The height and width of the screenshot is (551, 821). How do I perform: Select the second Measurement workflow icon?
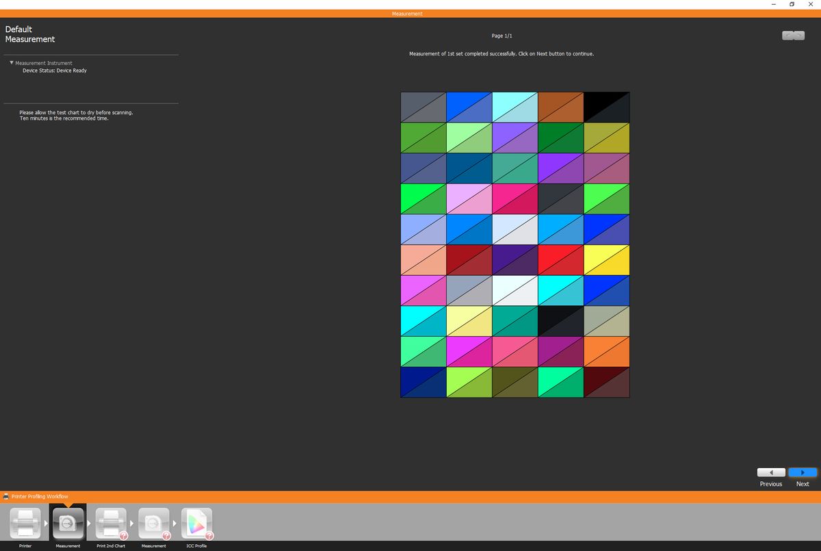pos(153,522)
